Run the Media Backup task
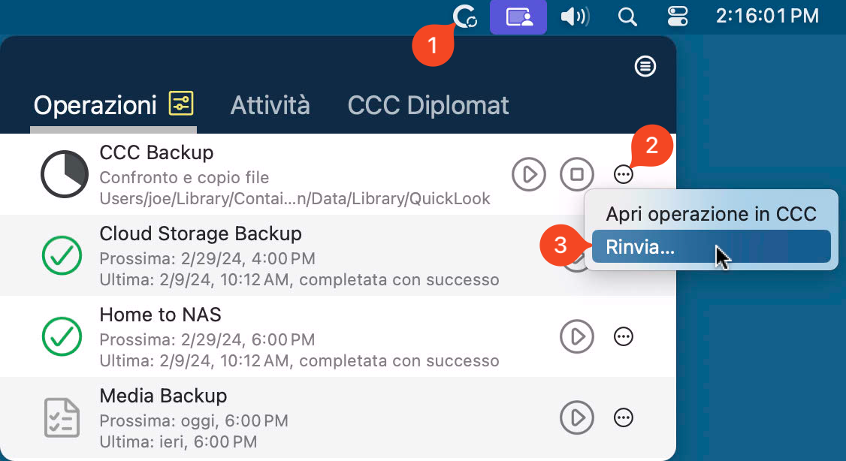 point(577,417)
